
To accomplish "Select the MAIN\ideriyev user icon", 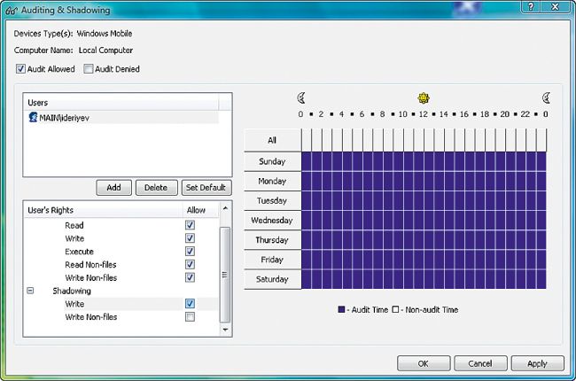I will click(x=33, y=117).
